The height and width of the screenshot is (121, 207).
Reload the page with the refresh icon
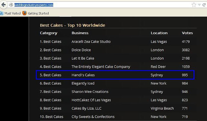[204, 5]
